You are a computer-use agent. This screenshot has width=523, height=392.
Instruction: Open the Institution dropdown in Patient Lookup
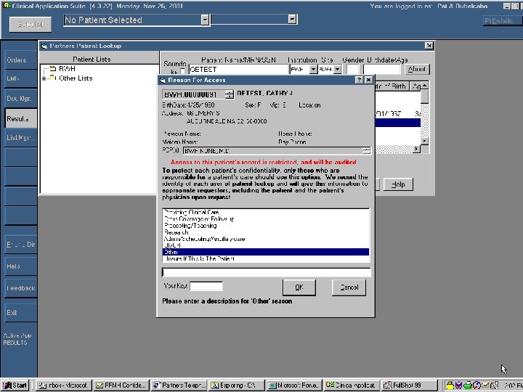[x=313, y=70]
